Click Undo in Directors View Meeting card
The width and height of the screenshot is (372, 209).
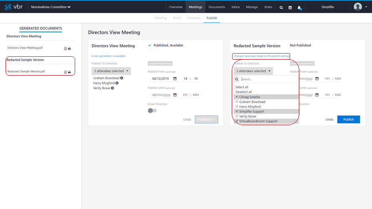(x=187, y=119)
